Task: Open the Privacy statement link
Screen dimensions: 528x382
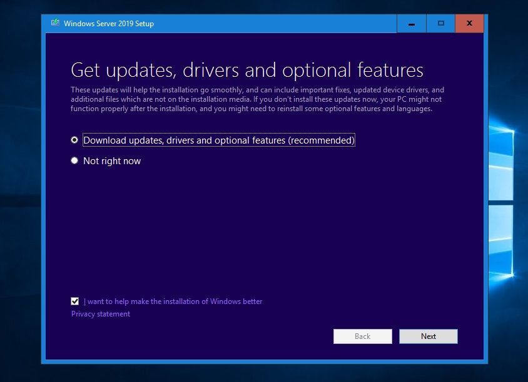Action: 100,314
